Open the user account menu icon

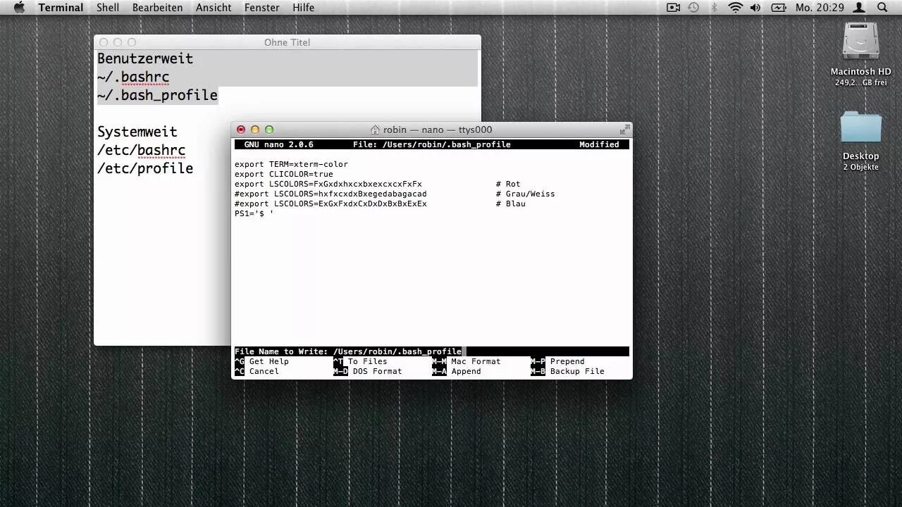860,7
